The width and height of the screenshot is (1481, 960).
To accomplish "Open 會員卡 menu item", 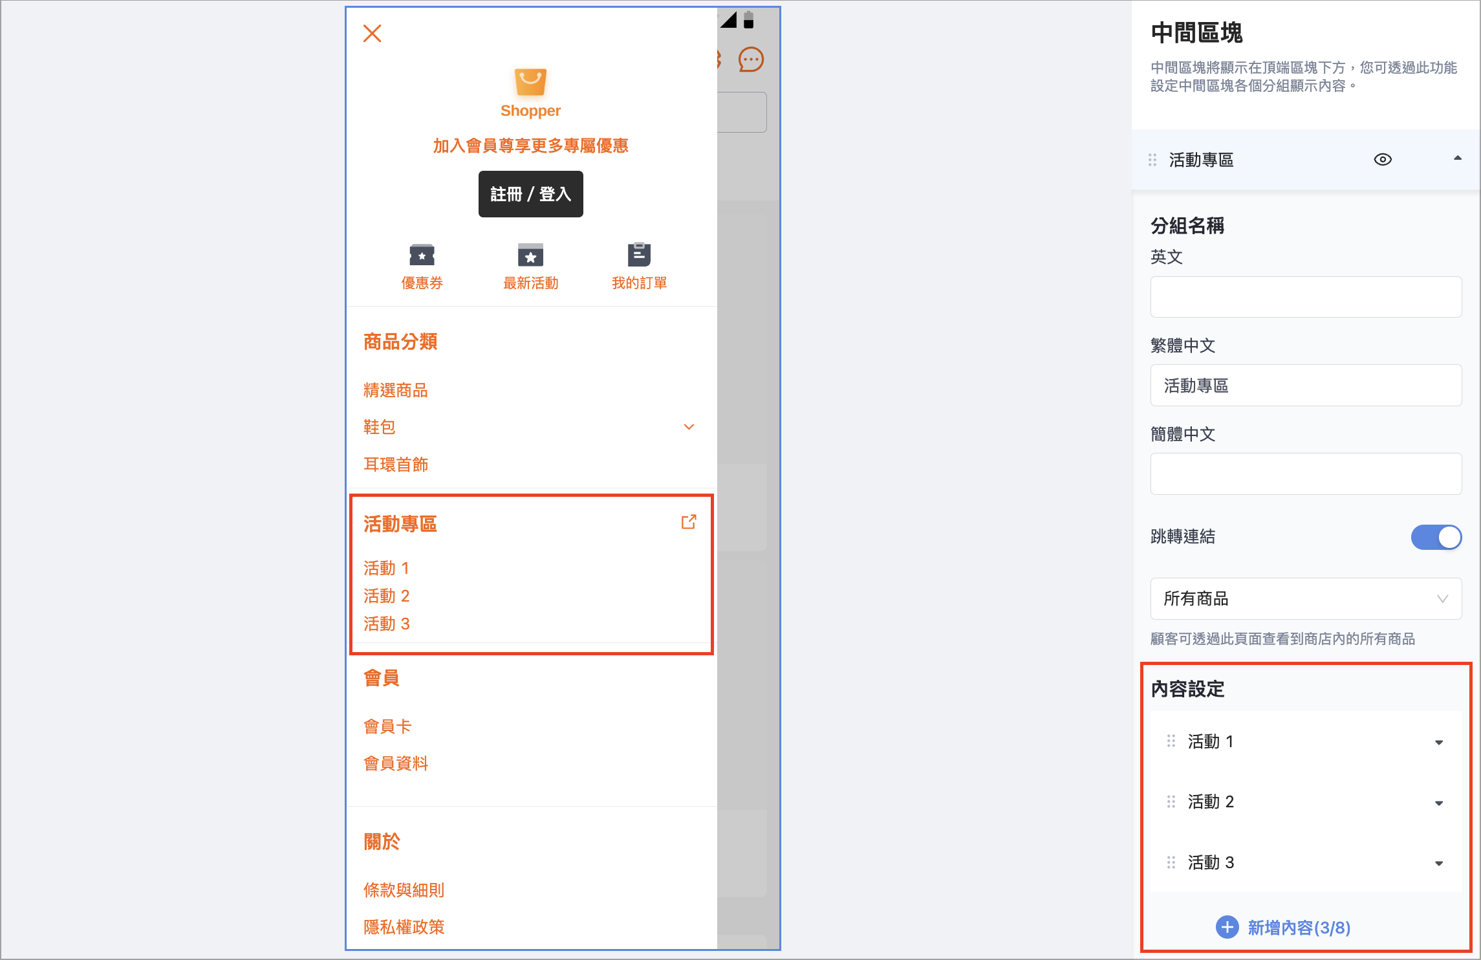I will [387, 726].
